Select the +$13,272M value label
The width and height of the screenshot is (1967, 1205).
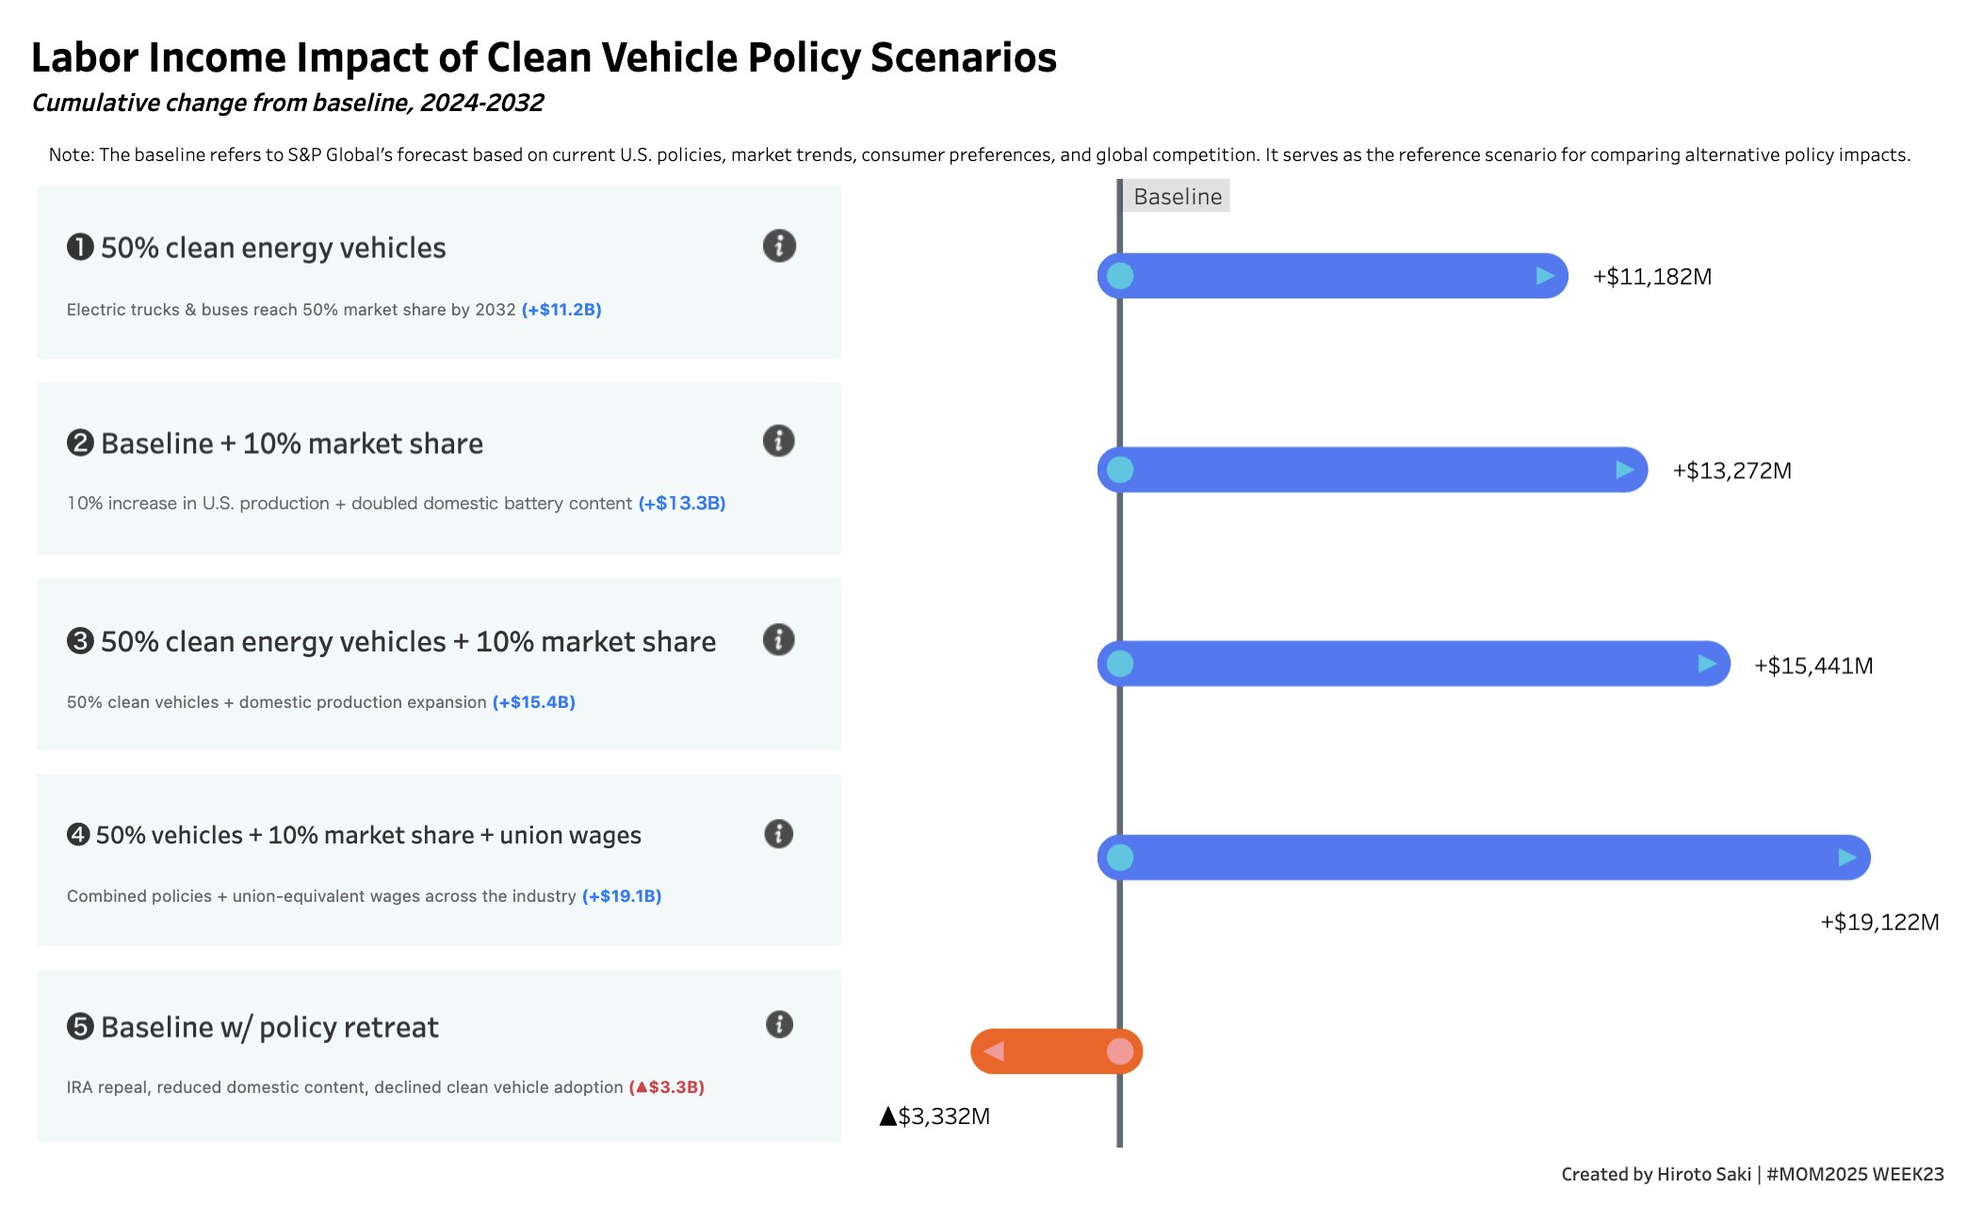click(x=1731, y=471)
